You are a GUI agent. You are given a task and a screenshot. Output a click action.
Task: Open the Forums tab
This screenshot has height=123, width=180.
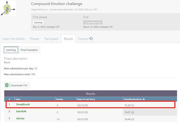pyautogui.click(x=86, y=39)
